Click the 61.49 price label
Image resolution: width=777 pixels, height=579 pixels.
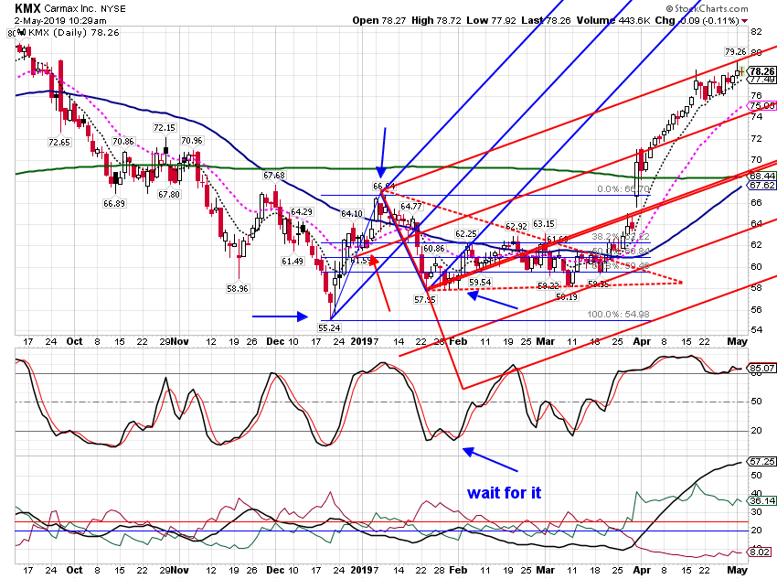click(x=293, y=261)
